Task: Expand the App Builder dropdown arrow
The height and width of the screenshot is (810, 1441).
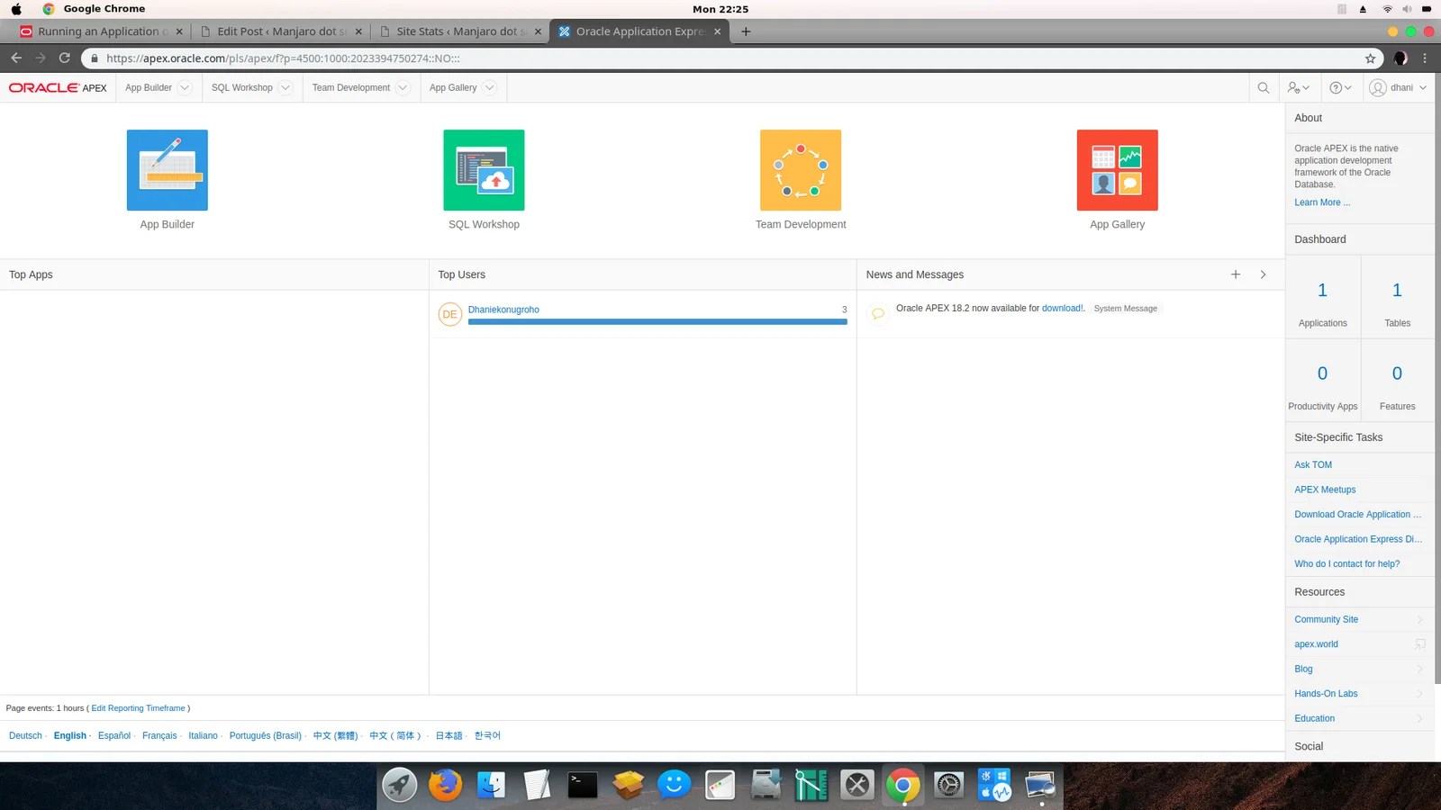Action: 185,87
